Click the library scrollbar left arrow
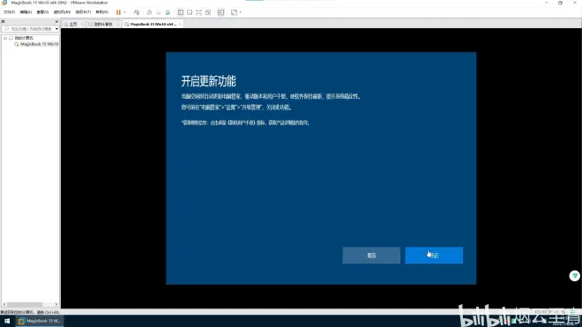 (4, 304)
